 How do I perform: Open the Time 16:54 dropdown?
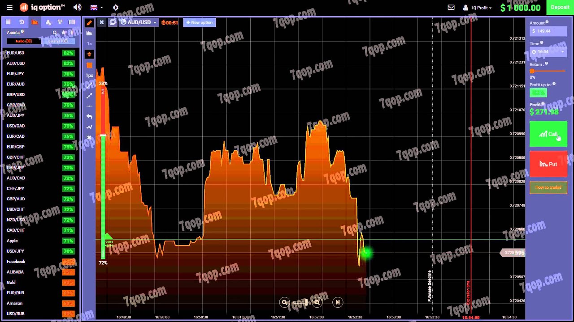(x=548, y=52)
